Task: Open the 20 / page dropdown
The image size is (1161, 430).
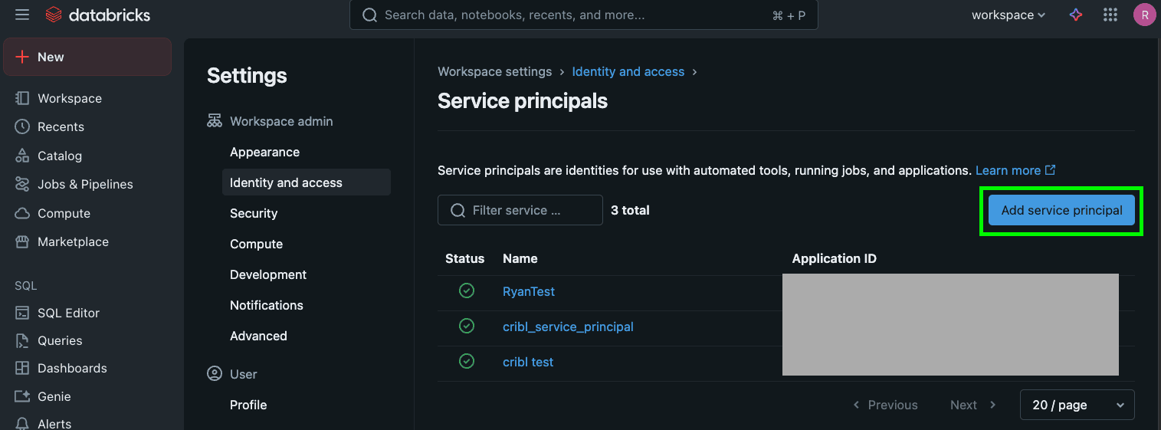Action: point(1077,405)
